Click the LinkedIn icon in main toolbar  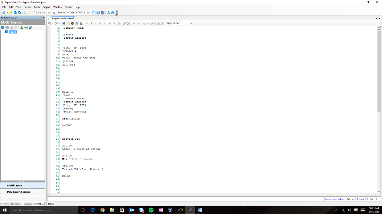(98, 13)
